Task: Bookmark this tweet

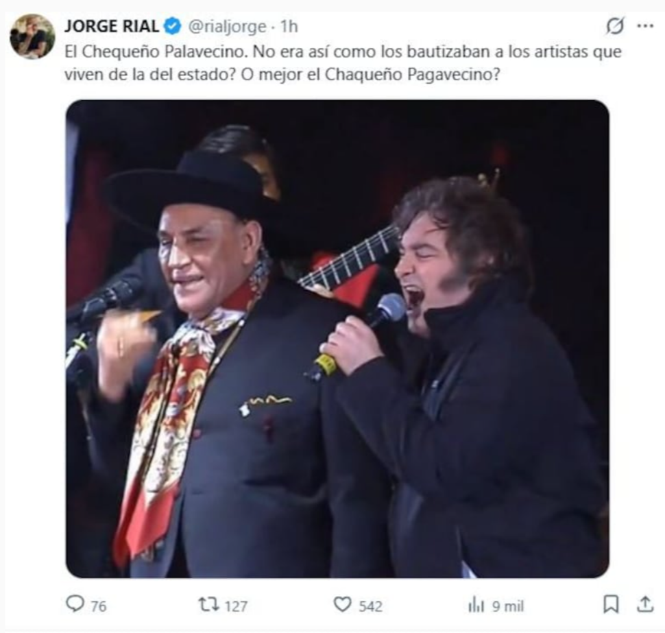Action: tap(610, 604)
